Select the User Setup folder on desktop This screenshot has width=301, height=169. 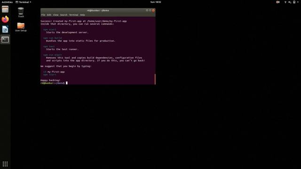(21, 27)
